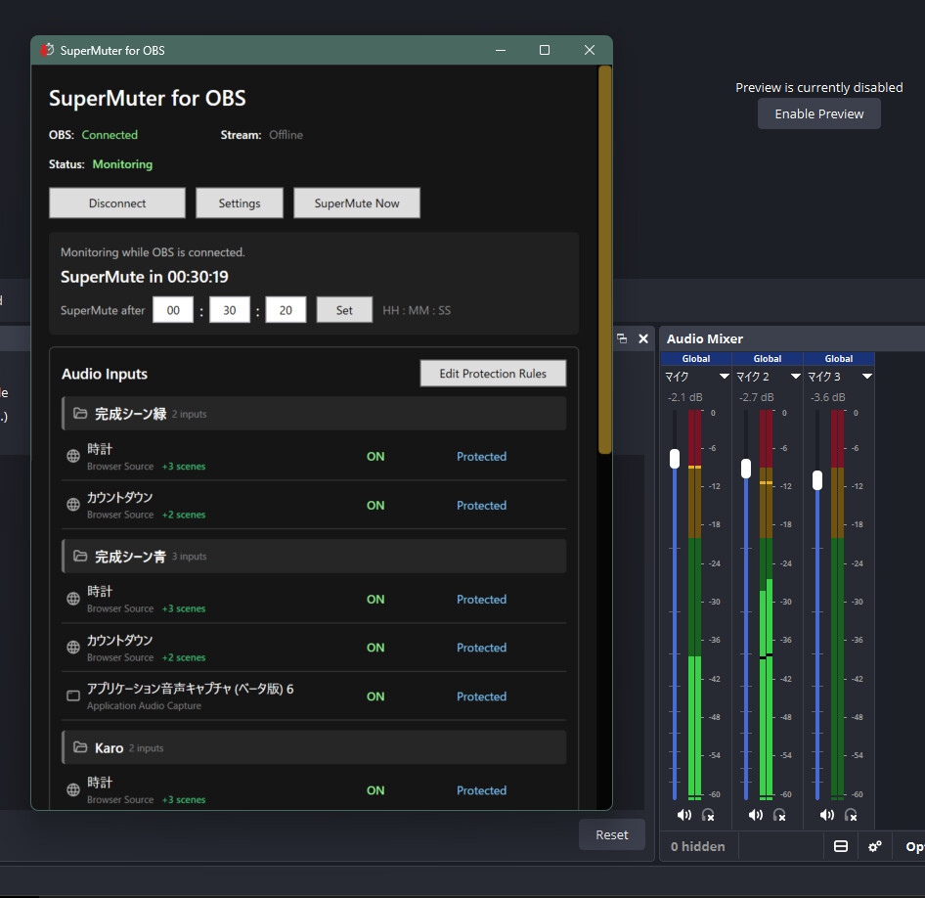Show +3 scenes for 時計 in 完成シーン青
This screenshot has height=898, width=925.
[184, 608]
